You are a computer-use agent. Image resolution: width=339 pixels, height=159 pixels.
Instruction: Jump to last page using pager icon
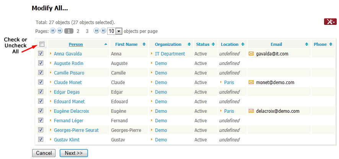103,31
